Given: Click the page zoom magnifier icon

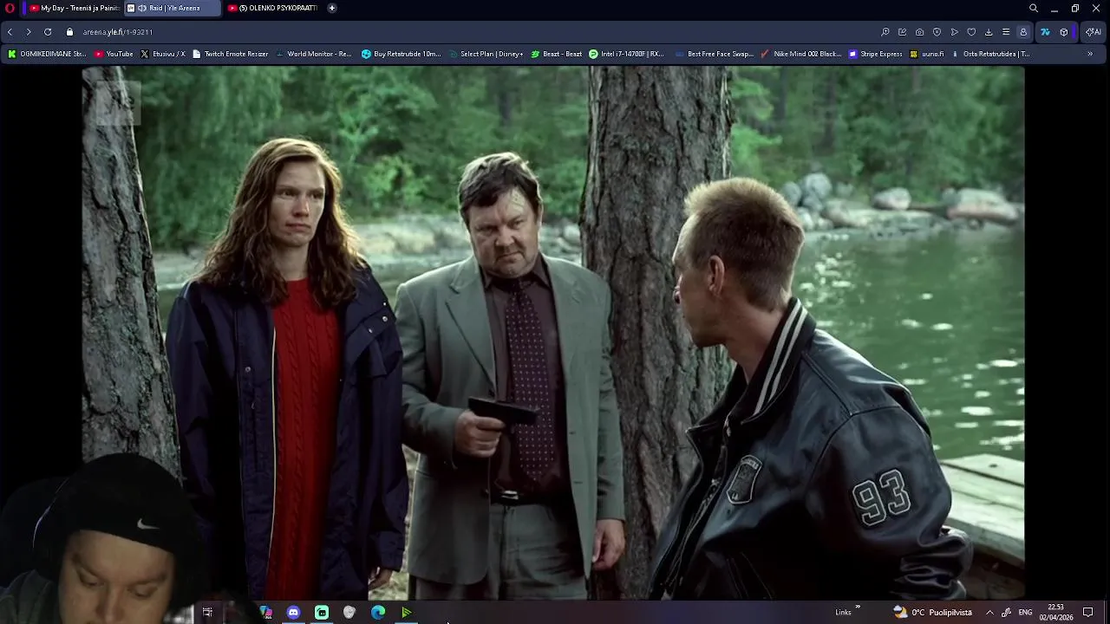Looking at the screenshot, I should [x=885, y=32].
